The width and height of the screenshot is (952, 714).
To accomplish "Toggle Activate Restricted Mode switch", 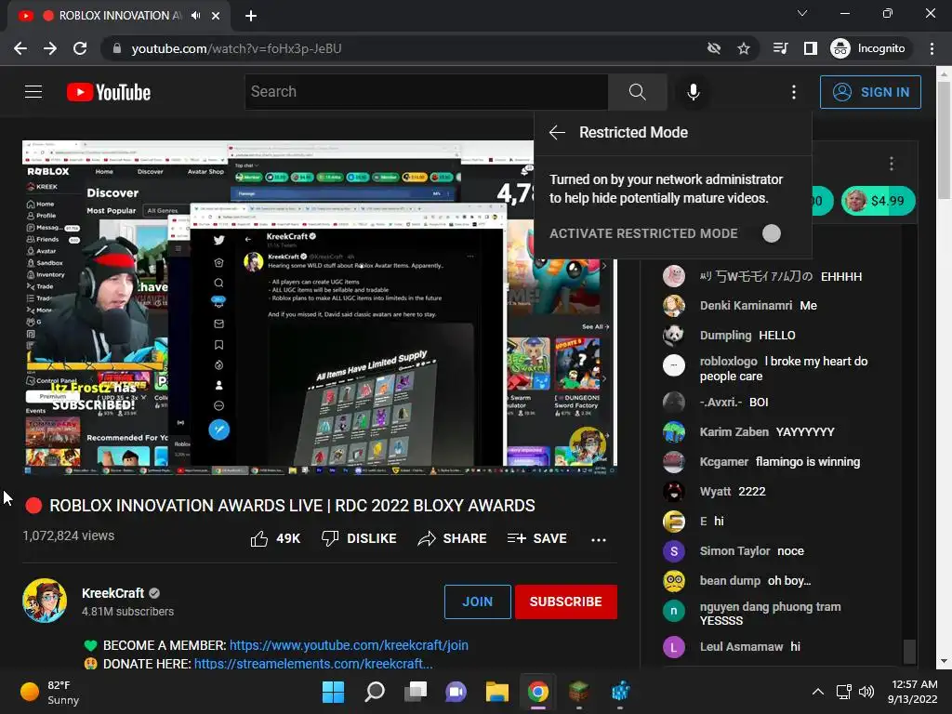I will click(771, 233).
